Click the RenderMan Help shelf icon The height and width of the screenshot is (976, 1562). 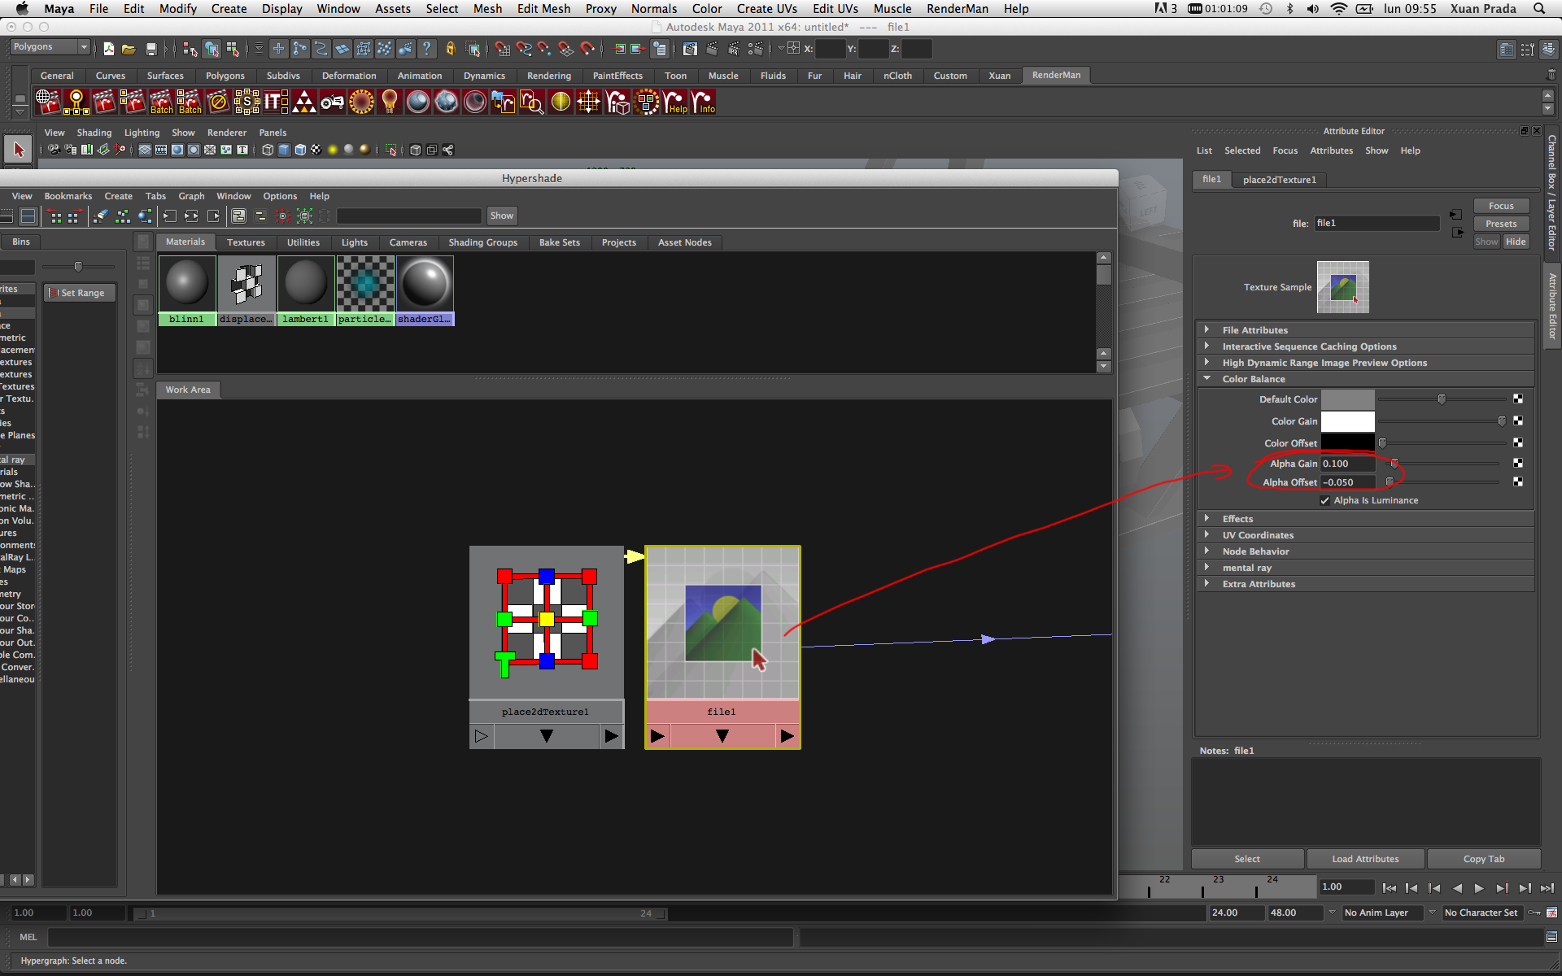[675, 102]
